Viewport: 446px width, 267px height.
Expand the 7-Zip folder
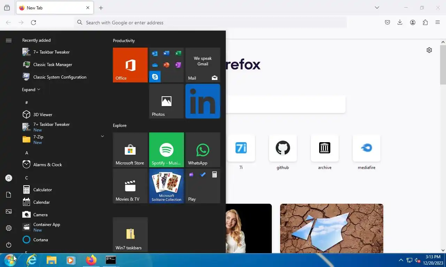[x=63, y=139]
